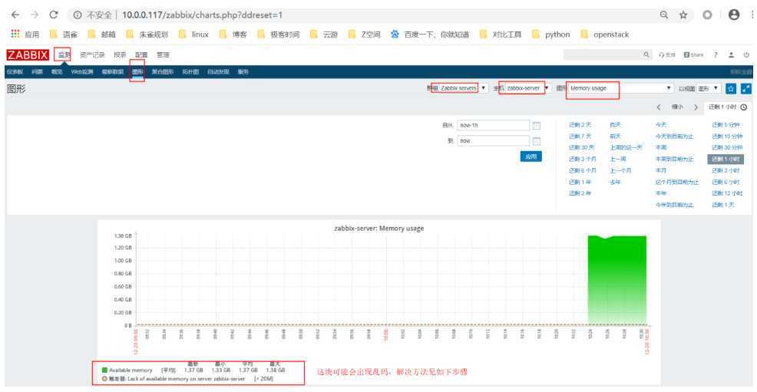Select the last 2 days range
Viewport: 757px width, 392px height.
pos(580,125)
